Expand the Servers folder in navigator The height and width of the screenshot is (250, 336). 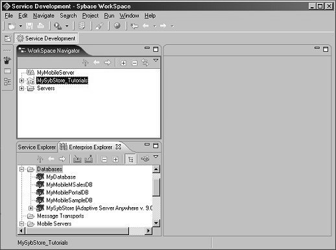(21, 88)
